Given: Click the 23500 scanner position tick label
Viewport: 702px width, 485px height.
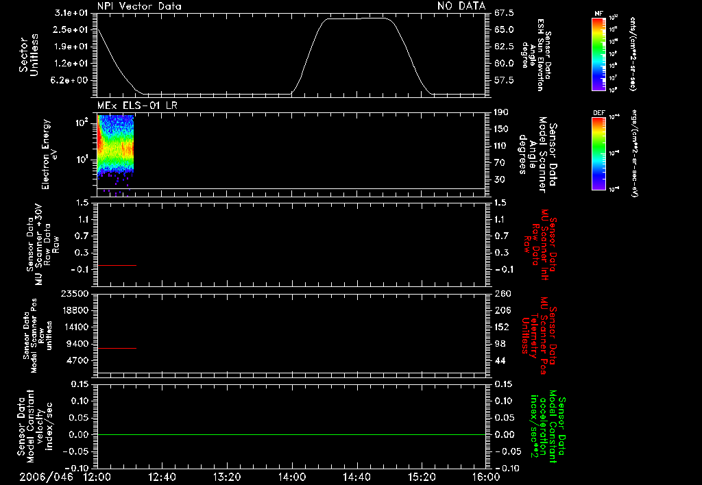Looking at the screenshot, I should point(74,293).
